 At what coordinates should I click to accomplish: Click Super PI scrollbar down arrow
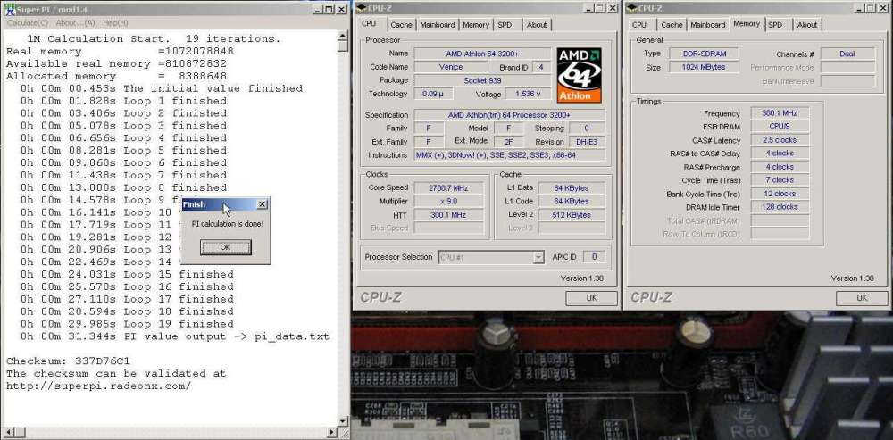click(343, 421)
